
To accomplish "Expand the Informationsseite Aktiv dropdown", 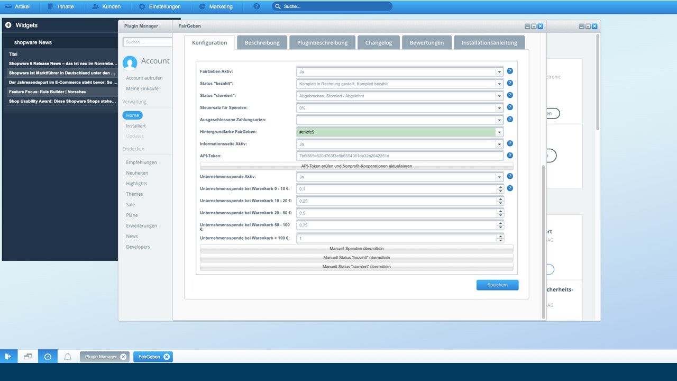I will (x=499, y=144).
